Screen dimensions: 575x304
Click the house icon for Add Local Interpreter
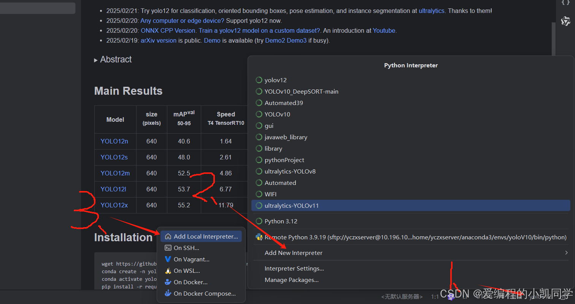tap(168, 236)
